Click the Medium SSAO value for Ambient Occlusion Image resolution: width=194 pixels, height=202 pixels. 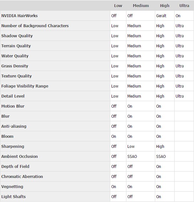tap(132, 156)
